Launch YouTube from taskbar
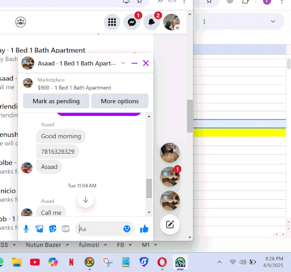 [x=35, y=262]
